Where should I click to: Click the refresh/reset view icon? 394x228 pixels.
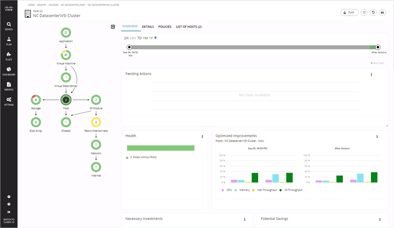point(373,12)
